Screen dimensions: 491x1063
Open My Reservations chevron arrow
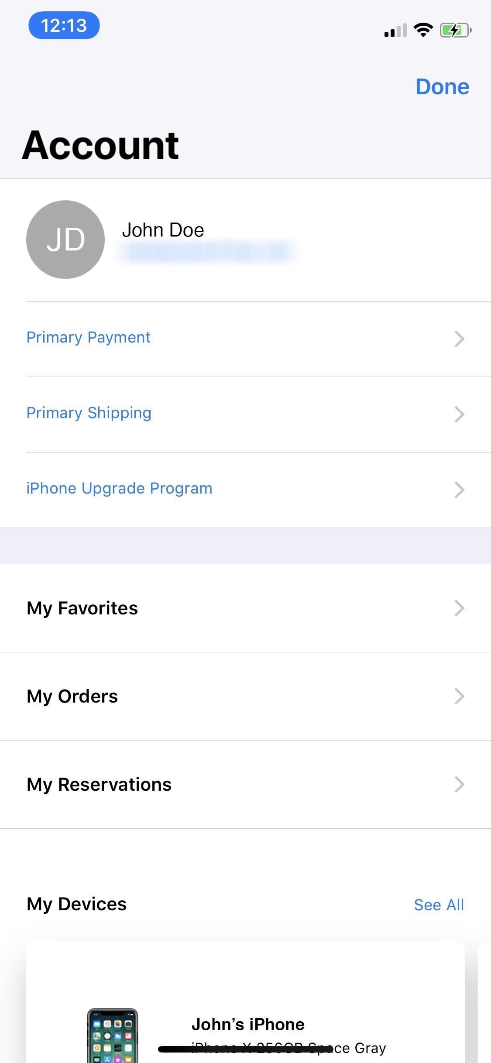(459, 784)
